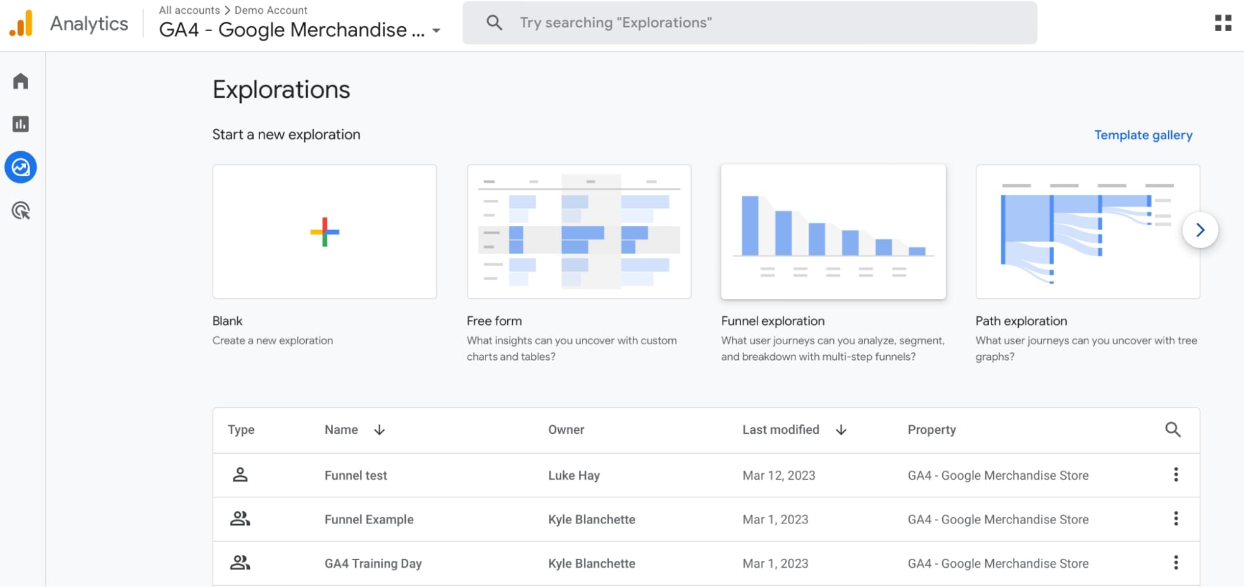The width and height of the screenshot is (1244, 587).
Task: Open the Template gallery link
Action: 1143,135
